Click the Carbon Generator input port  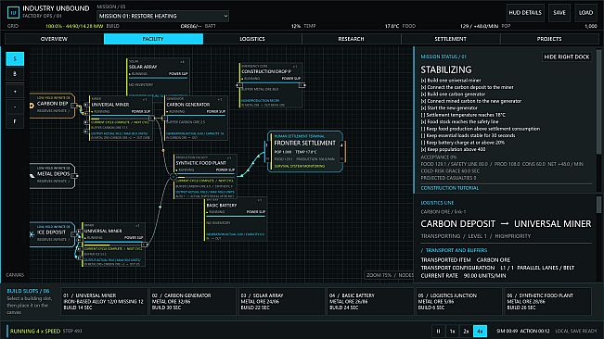coord(164,119)
